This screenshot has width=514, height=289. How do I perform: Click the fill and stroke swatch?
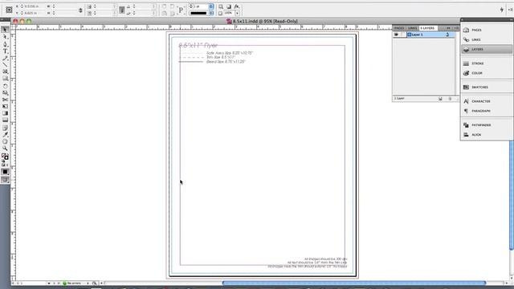[x=5, y=157]
